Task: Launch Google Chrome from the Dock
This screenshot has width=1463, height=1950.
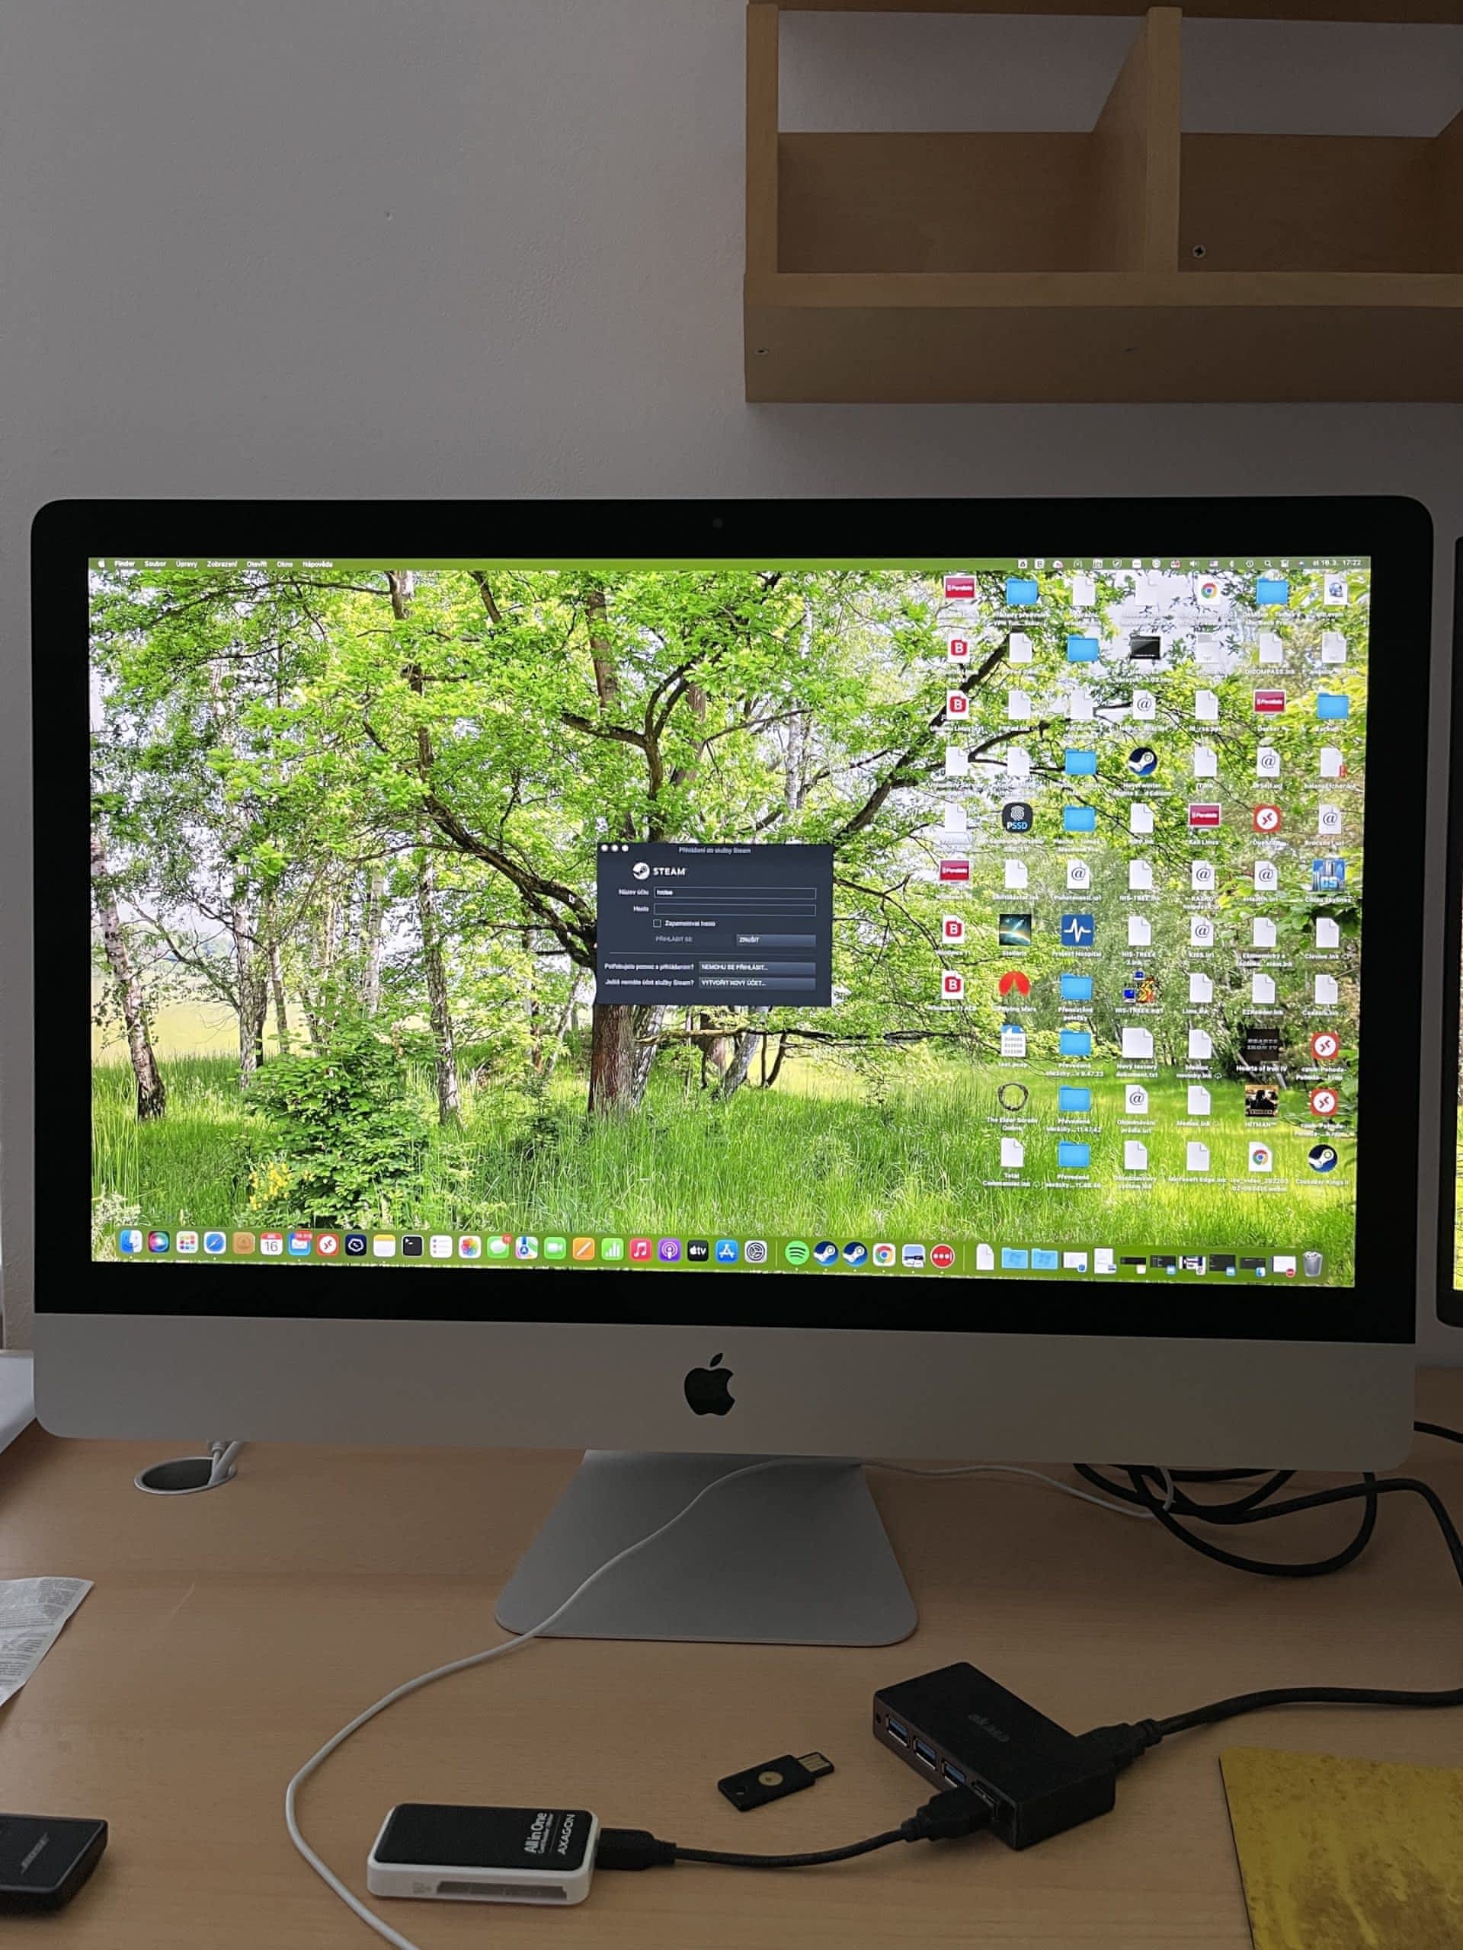Action: [884, 1255]
